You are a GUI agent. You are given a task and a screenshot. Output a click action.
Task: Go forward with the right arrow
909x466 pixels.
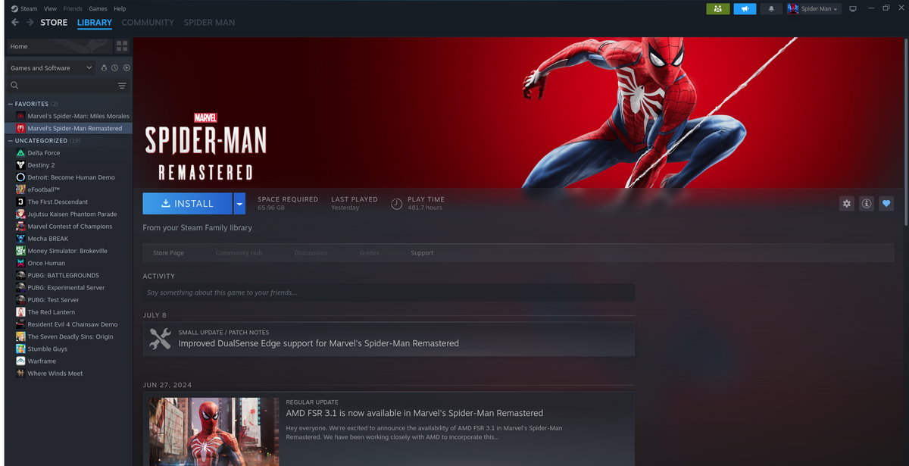coord(30,23)
